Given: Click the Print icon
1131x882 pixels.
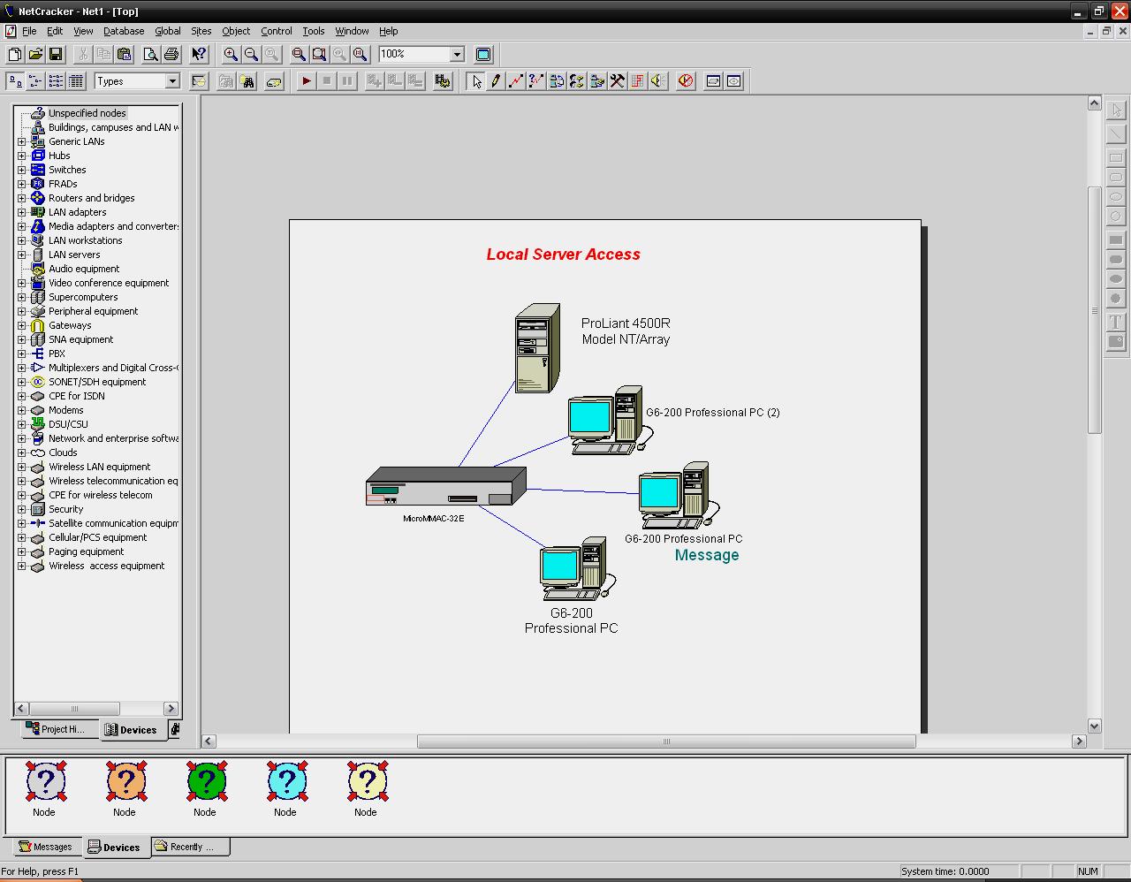Looking at the screenshot, I should click(171, 55).
